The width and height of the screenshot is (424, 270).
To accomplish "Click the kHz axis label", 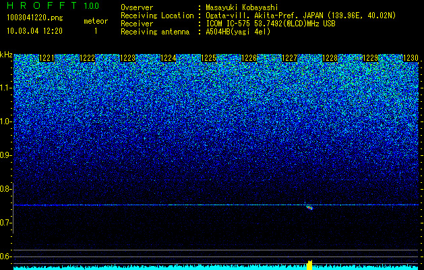I will click(6, 55).
